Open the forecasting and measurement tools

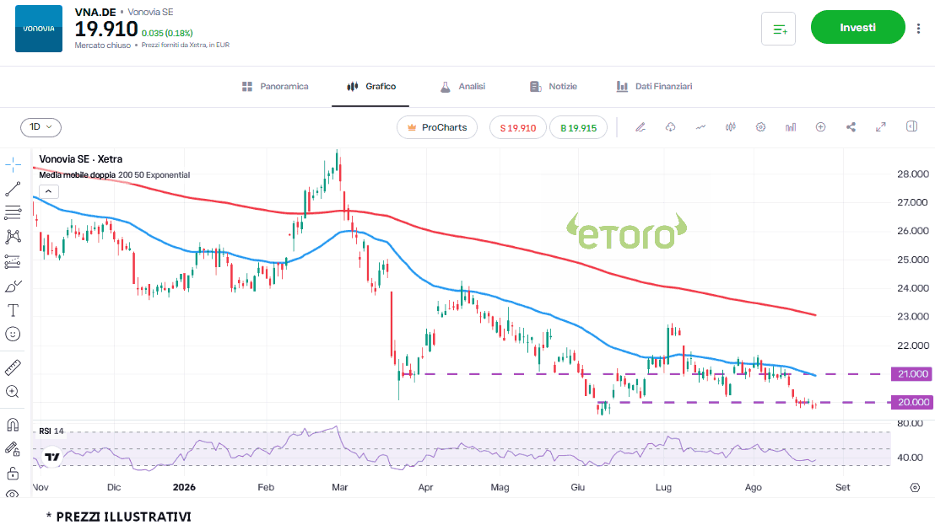14,261
